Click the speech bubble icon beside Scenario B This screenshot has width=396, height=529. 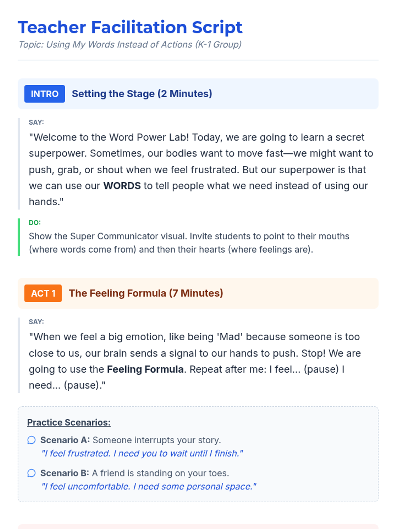coord(31,473)
